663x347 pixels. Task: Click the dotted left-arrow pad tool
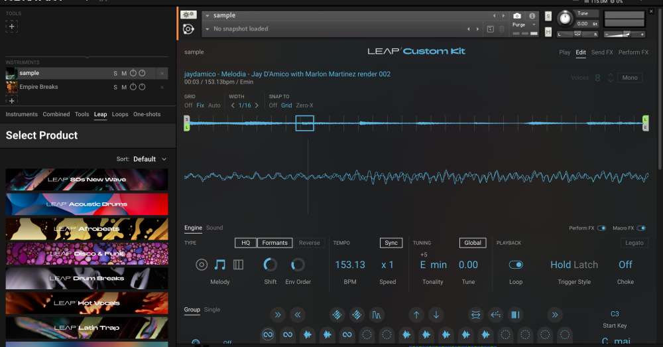tap(495, 315)
